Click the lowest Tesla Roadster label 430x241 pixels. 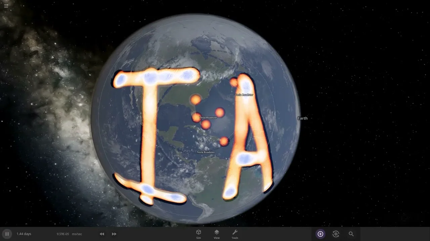coord(206,152)
